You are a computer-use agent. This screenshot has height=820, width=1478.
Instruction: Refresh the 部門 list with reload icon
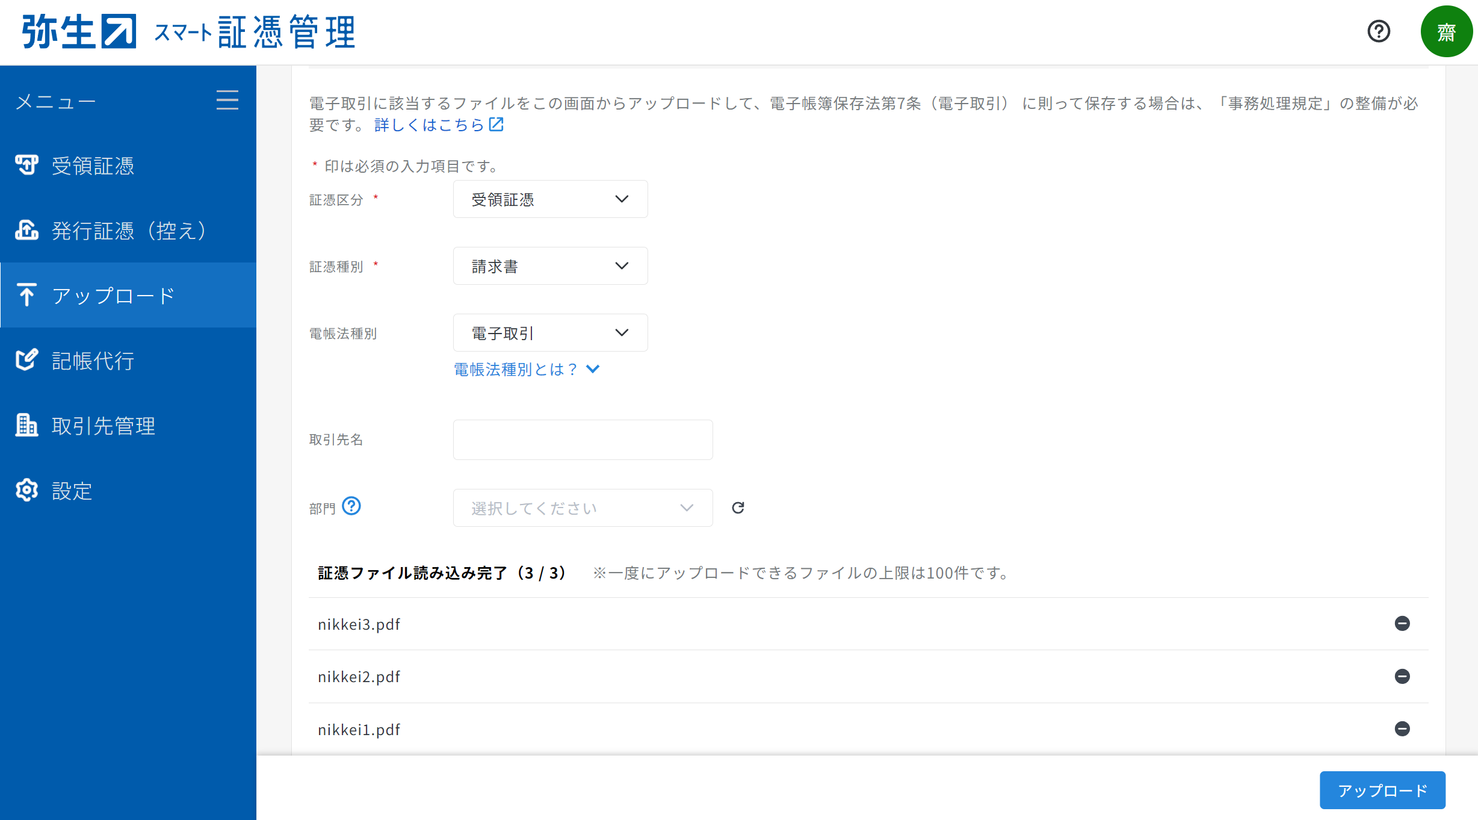pos(738,508)
